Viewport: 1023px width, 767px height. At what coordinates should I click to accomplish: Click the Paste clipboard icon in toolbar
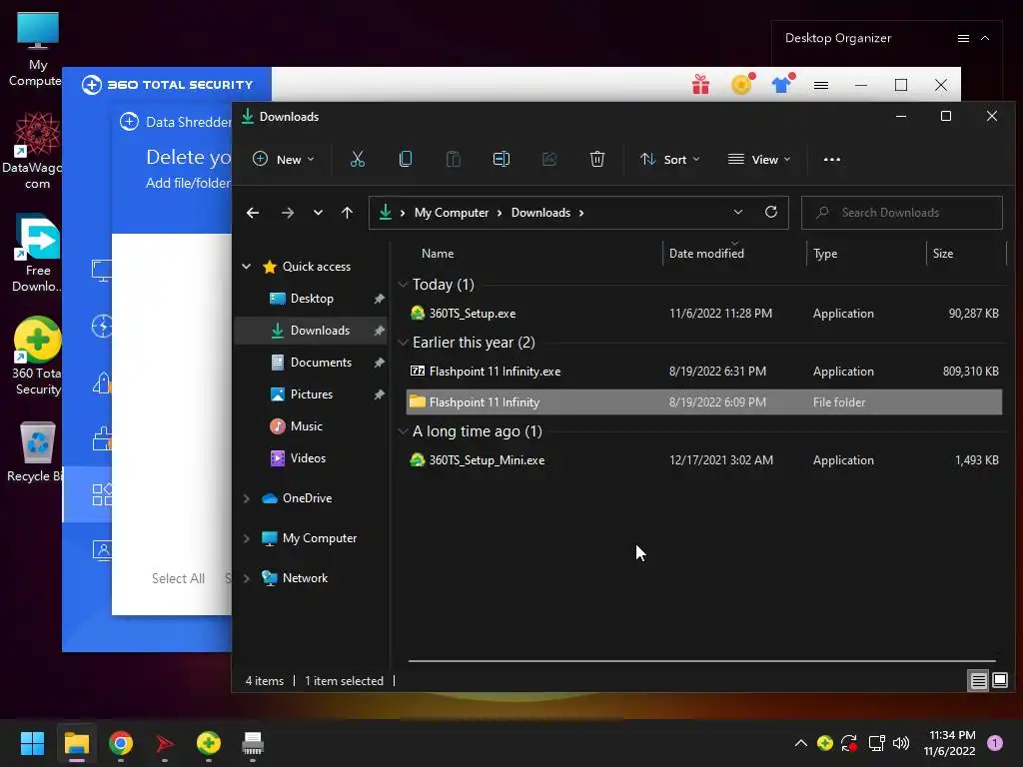point(453,159)
